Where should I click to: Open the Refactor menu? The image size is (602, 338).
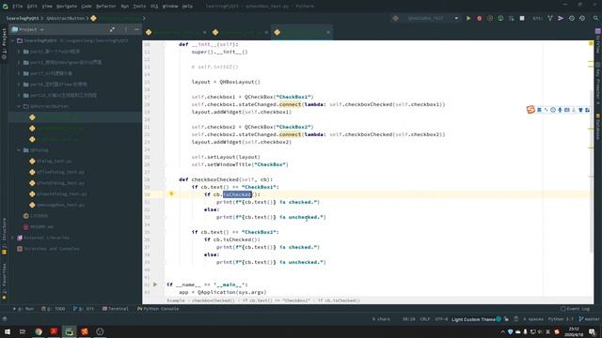[x=106, y=7]
